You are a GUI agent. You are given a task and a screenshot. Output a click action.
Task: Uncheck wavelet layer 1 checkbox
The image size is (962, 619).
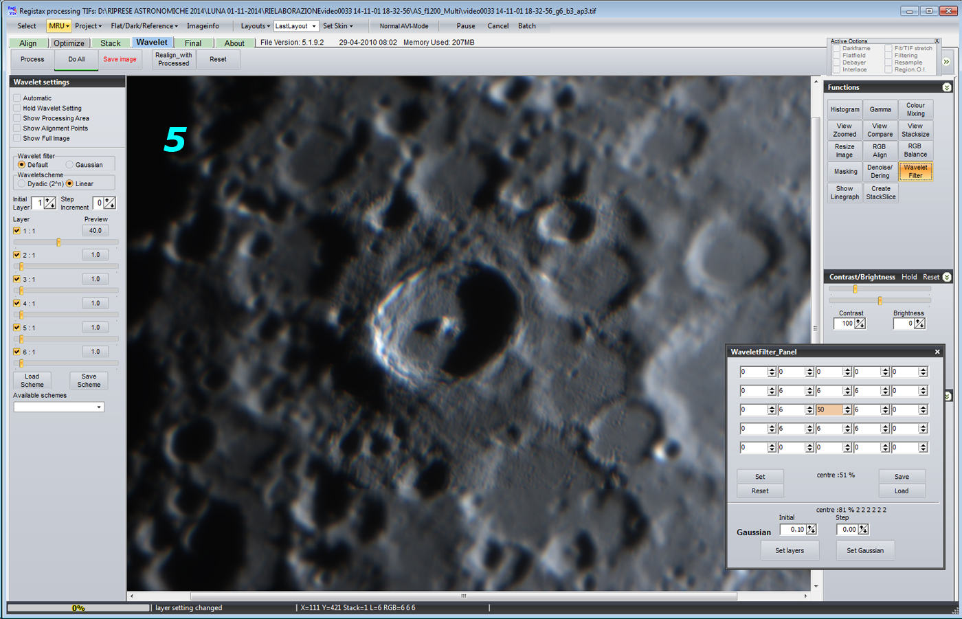pos(17,231)
